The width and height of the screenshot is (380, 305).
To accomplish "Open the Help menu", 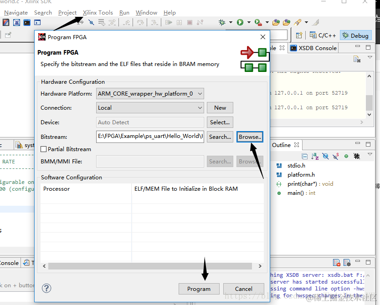I will click(169, 13).
